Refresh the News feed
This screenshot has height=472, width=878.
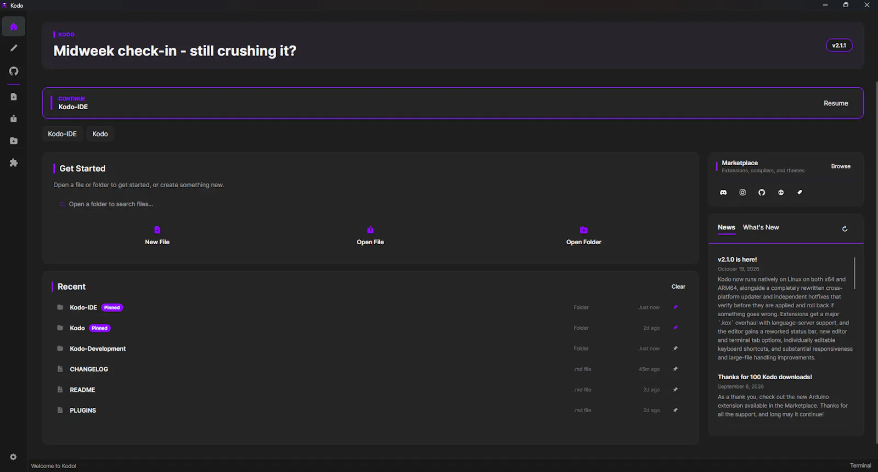[845, 229]
